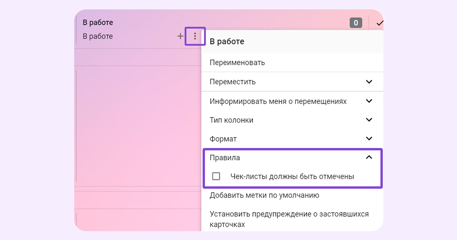Select 'Добавить метки по умолчанию' menu entry
Image resolution: width=457 pixels, height=240 pixels.
coord(264,195)
